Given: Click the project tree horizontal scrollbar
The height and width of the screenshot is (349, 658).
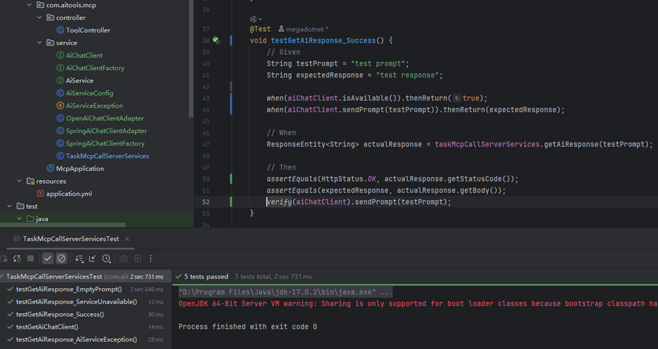Looking at the screenshot, I should click(x=63, y=225).
